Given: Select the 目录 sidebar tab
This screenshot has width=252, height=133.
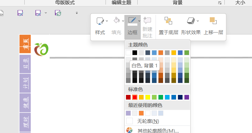Looking at the screenshot, I should pos(25,64).
